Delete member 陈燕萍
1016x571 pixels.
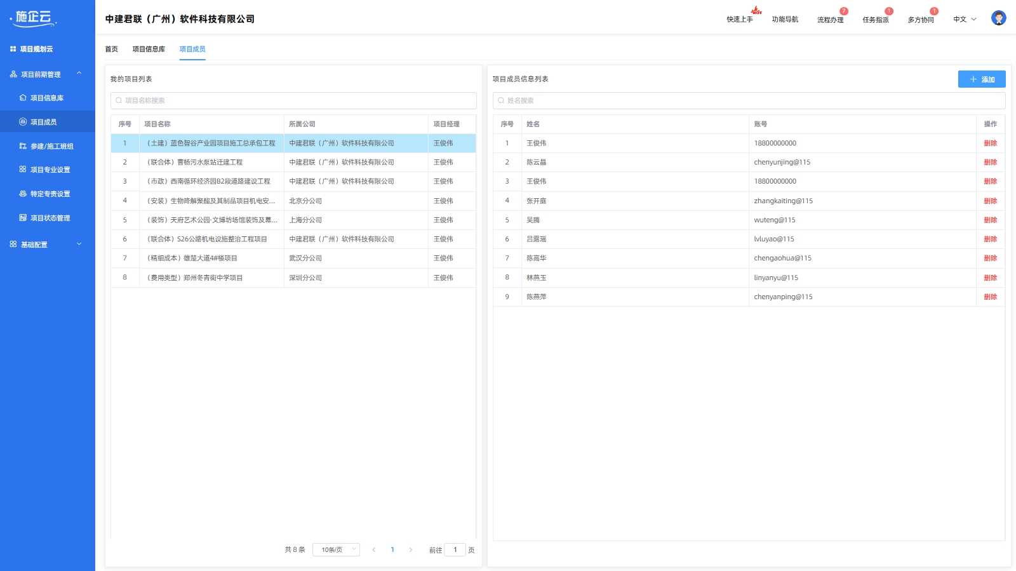point(991,297)
